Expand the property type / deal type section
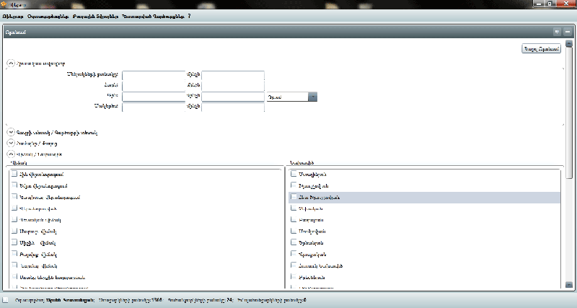 (11, 132)
